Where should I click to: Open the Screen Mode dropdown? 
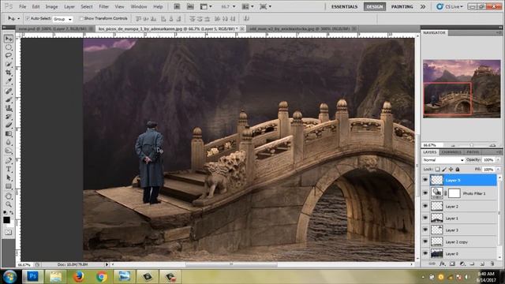click(265, 6)
